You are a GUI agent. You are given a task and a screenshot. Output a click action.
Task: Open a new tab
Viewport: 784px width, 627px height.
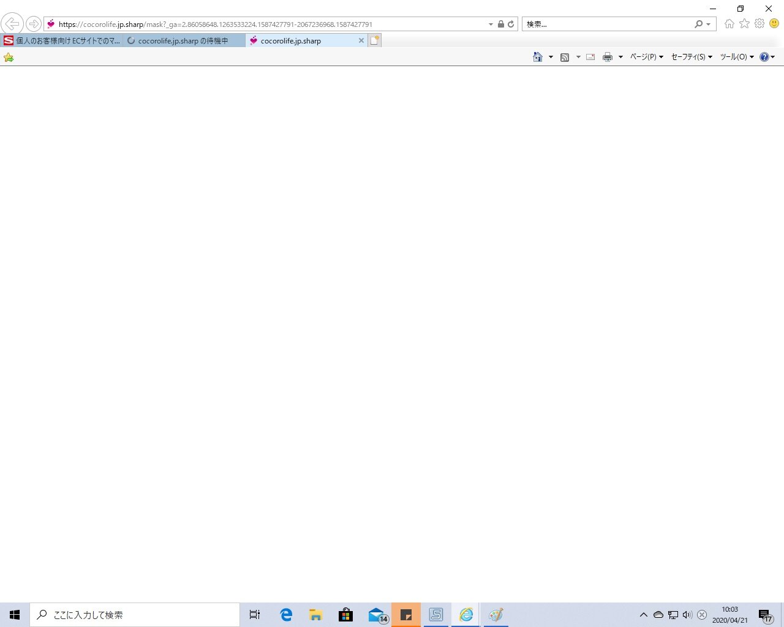click(x=375, y=41)
